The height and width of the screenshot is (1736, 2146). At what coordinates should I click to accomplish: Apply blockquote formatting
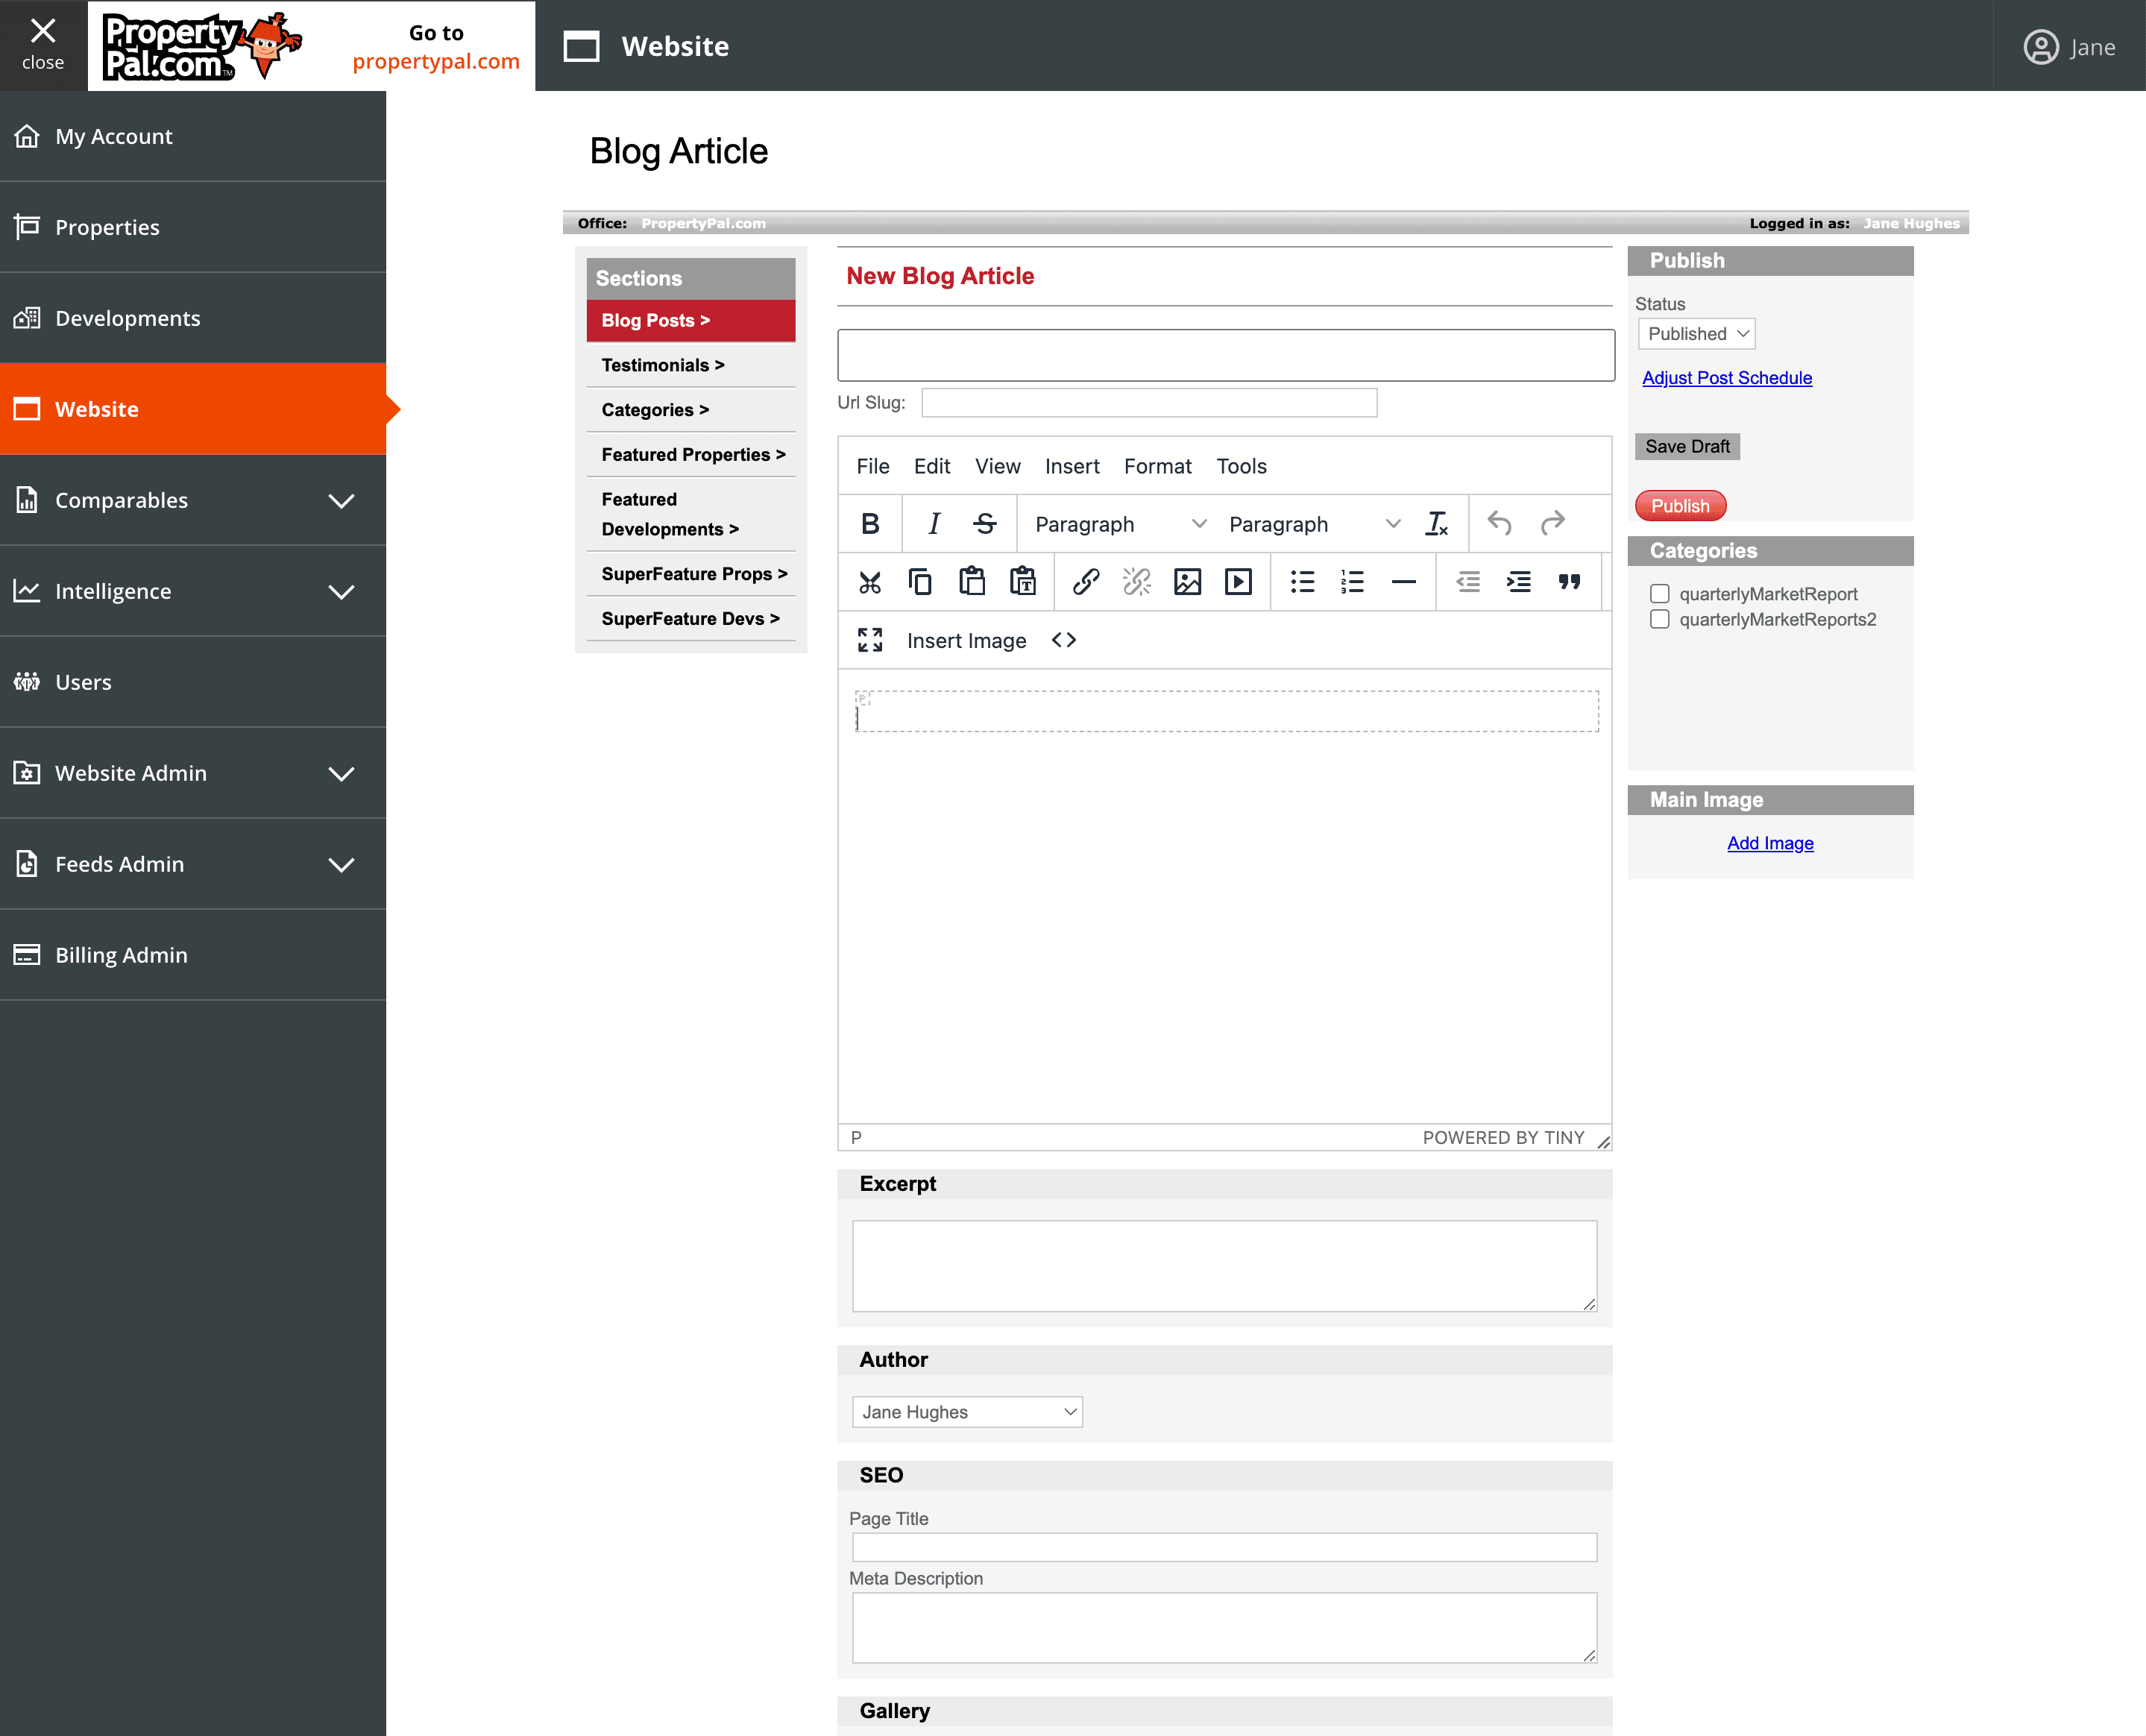1570,582
